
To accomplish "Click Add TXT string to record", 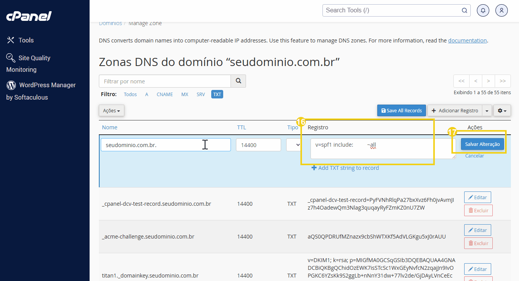I will click(x=345, y=168).
